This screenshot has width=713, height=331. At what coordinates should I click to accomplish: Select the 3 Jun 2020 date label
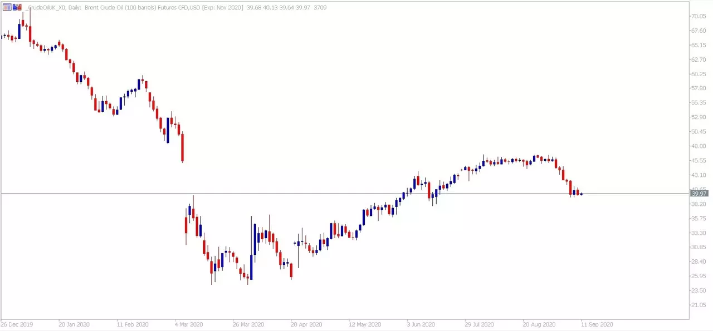click(x=421, y=324)
